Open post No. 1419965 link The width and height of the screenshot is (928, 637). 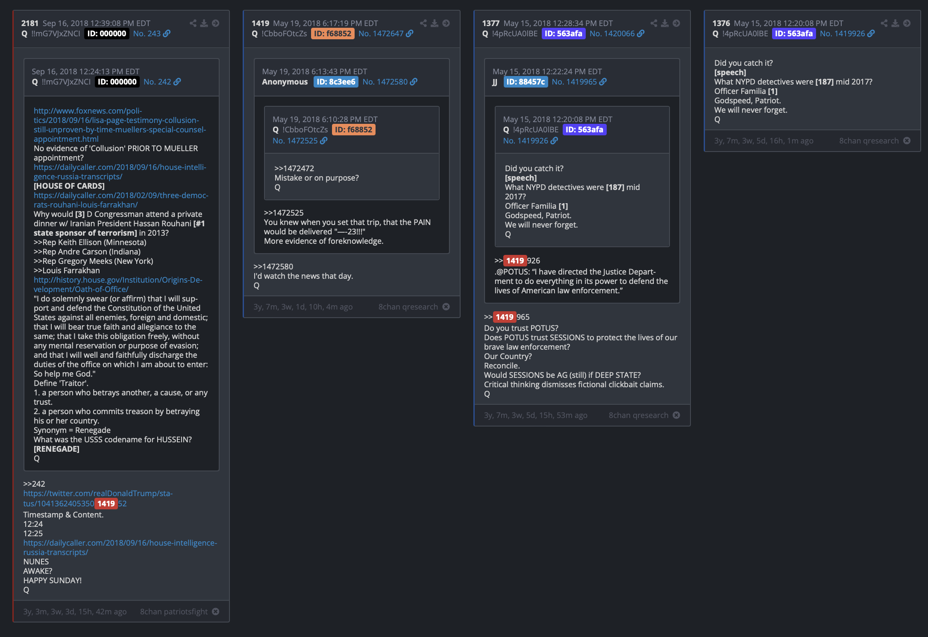tap(574, 82)
